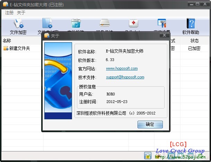Click the padlock with red X status bar icon
Viewport: 211px width, 162px height.
tap(159, 156)
